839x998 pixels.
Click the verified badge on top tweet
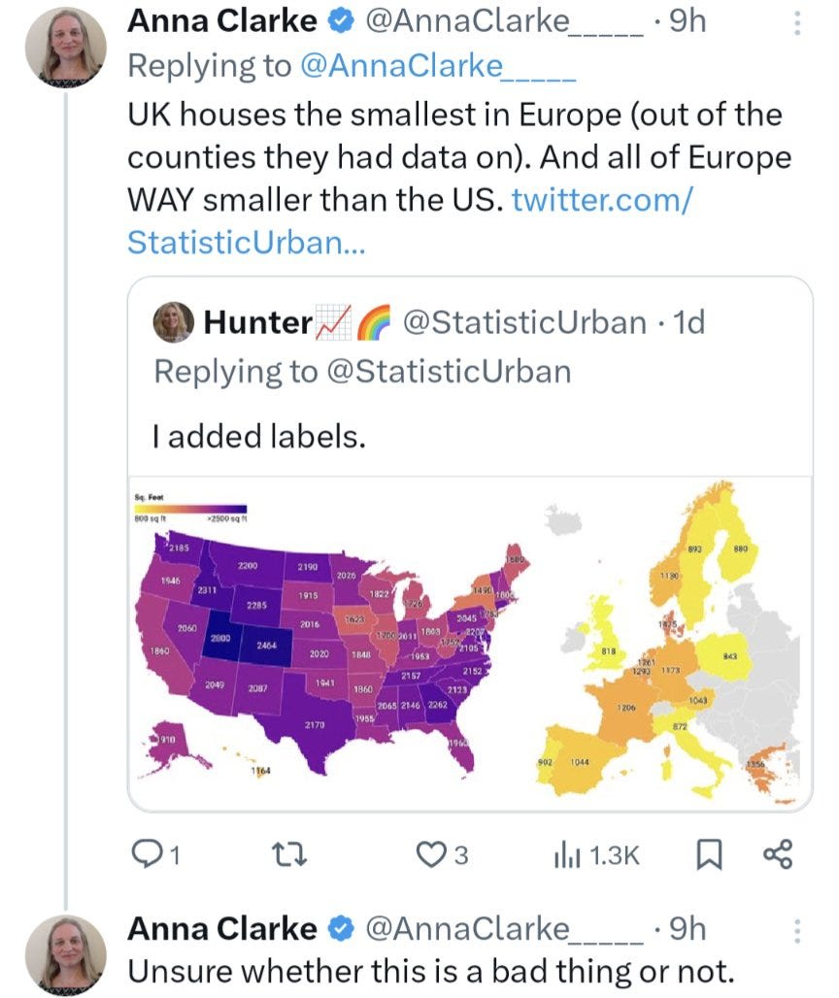coord(339,22)
